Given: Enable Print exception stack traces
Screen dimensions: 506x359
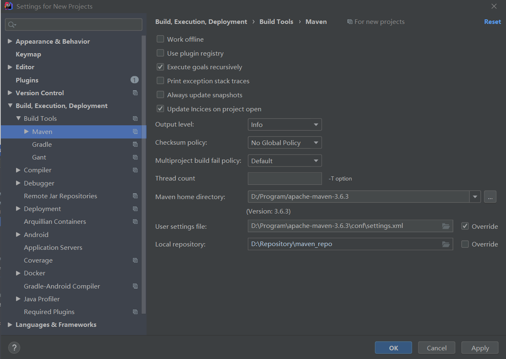Looking at the screenshot, I should point(160,81).
